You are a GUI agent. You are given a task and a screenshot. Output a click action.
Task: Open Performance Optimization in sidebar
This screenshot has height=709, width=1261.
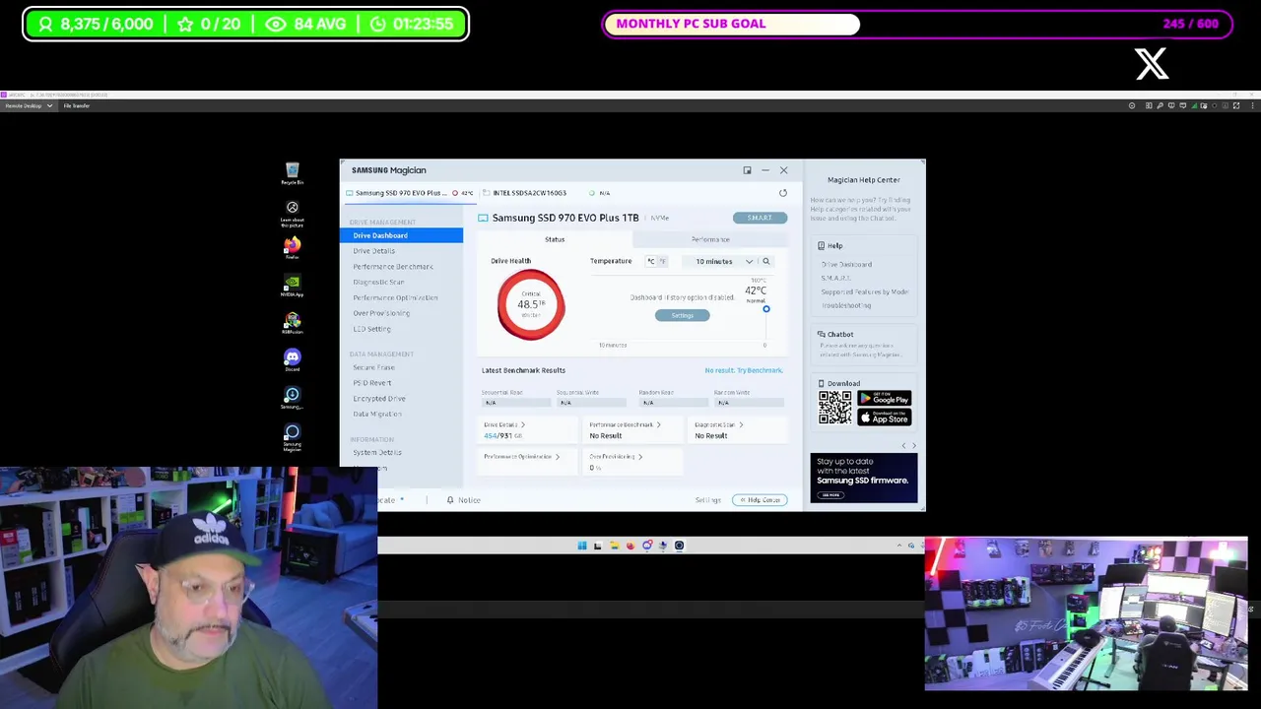tap(395, 297)
